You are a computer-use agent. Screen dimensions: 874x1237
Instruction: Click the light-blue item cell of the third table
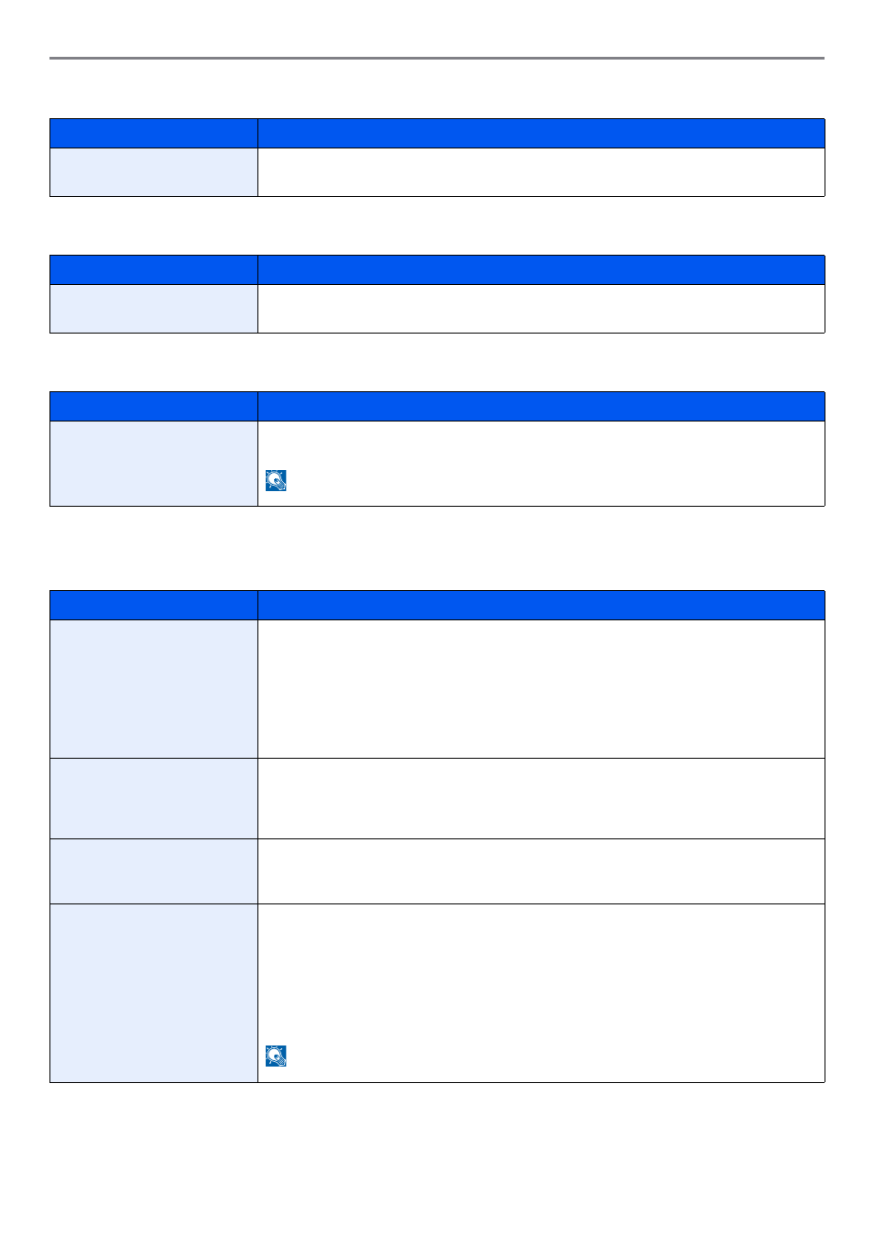pyautogui.click(x=154, y=464)
